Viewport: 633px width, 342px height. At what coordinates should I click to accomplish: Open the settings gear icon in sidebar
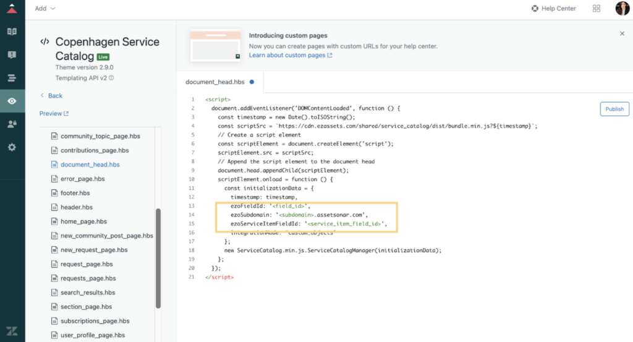12,147
